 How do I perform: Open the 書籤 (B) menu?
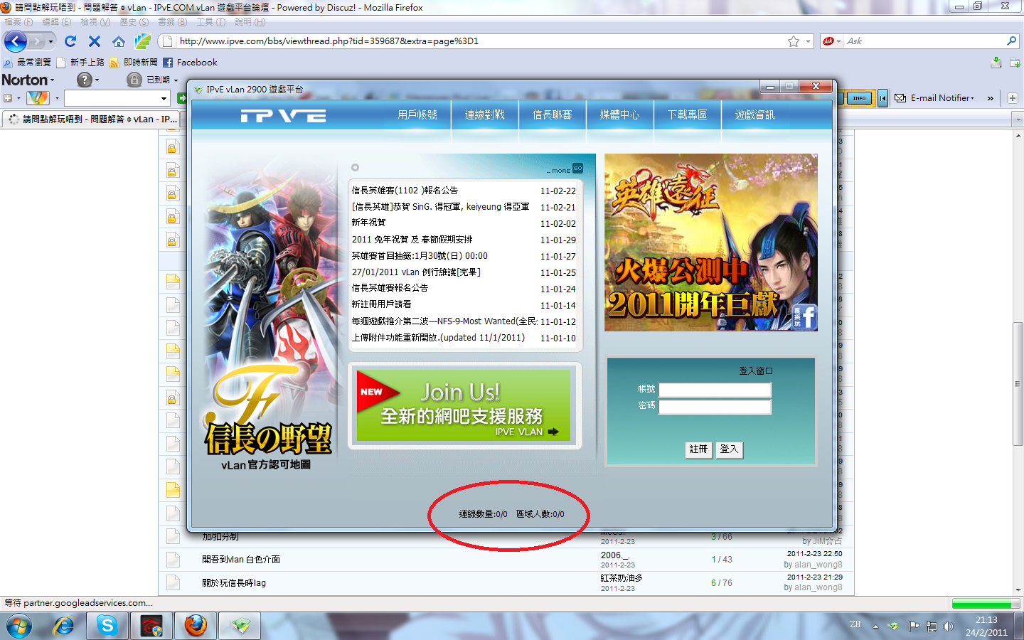[172, 22]
